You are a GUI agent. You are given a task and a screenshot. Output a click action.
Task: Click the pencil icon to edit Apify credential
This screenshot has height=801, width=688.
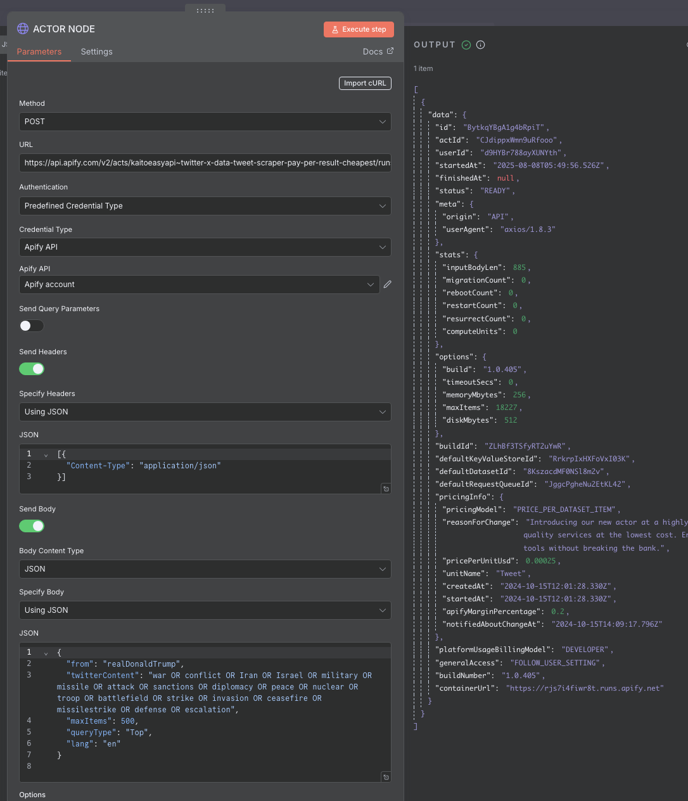pyautogui.click(x=387, y=285)
